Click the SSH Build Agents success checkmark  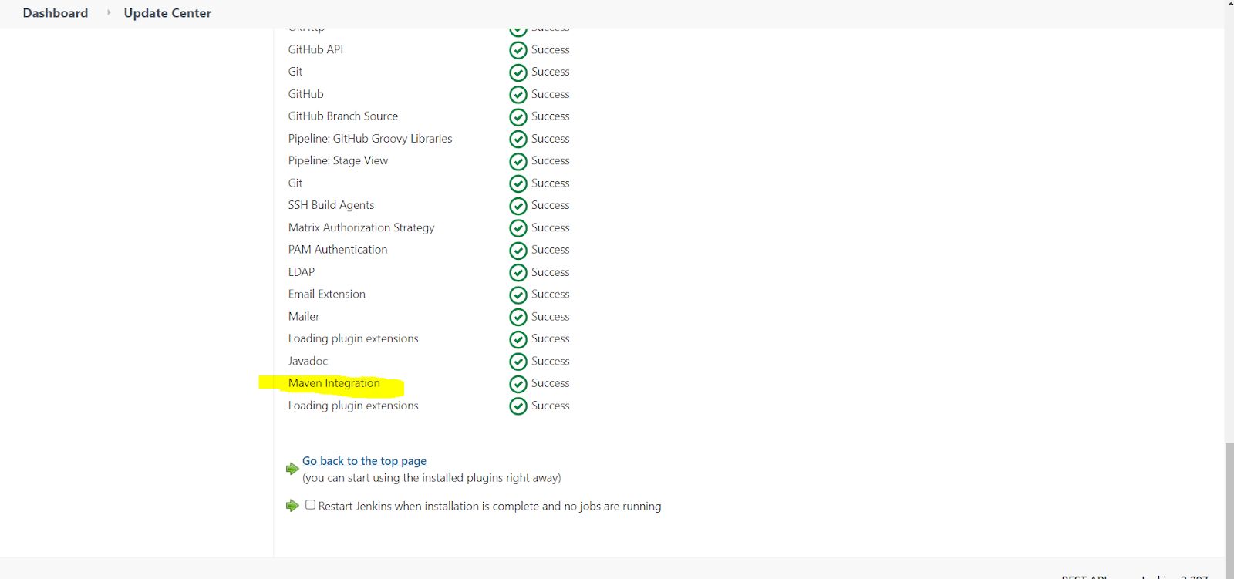518,206
